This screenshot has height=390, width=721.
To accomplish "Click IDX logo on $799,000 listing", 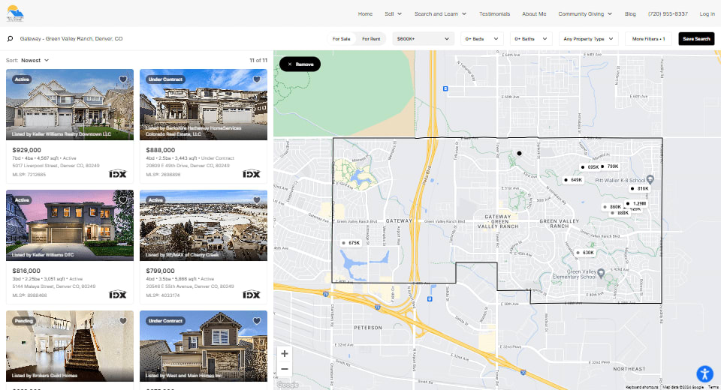I will tap(252, 295).
